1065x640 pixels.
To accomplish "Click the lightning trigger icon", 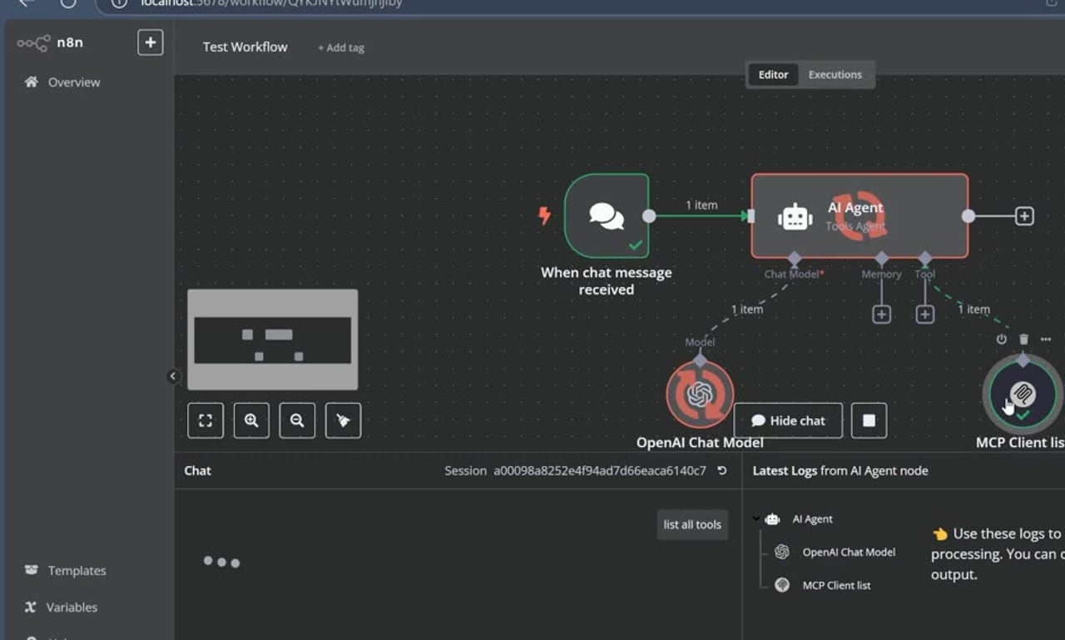I will (544, 216).
